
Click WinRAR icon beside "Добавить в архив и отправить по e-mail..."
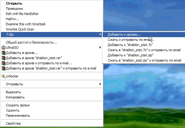4,63
